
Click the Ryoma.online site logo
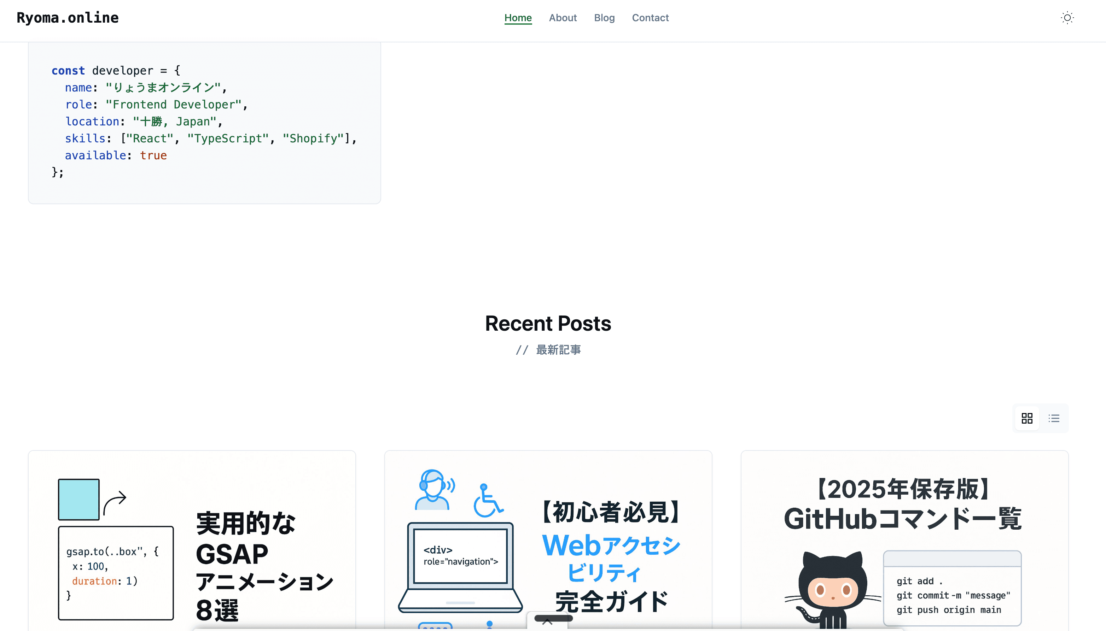coord(68,18)
